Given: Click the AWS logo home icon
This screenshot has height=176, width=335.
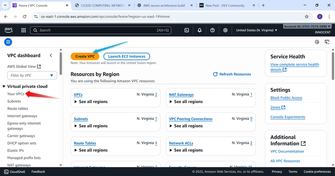Looking at the screenshot, I should pos(8,30).
